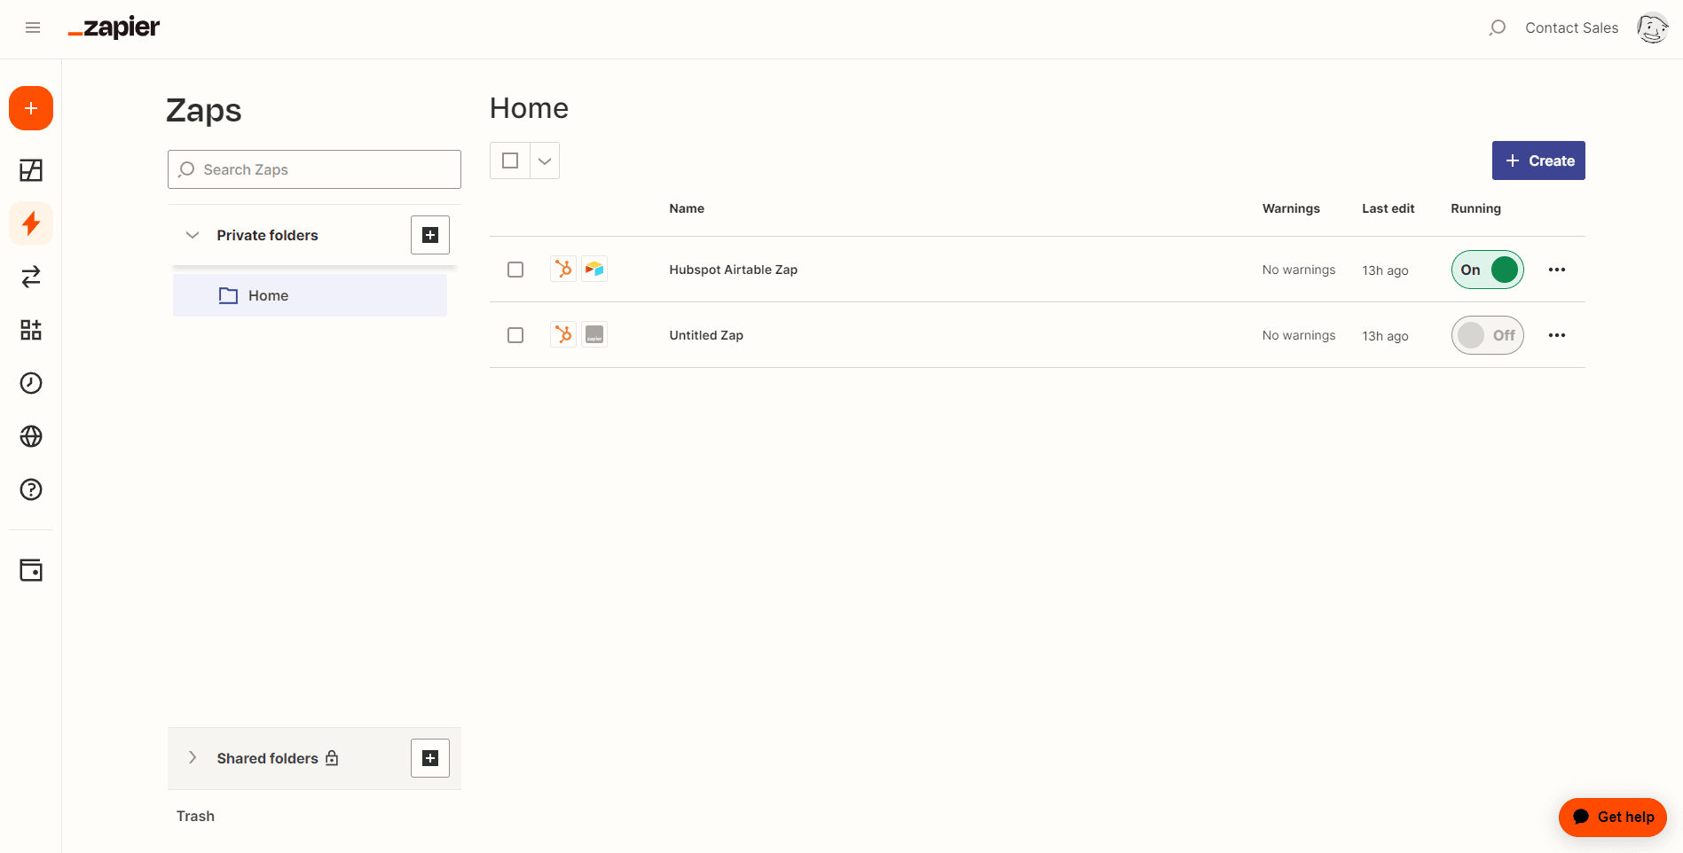Click HubSpot icon in Untitled Zap row
Image resolution: width=1683 pixels, height=853 pixels.
[563, 334]
